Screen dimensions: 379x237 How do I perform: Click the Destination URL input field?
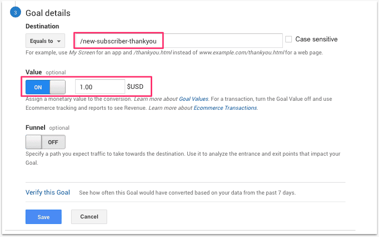pyautogui.click(x=178, y=40)
